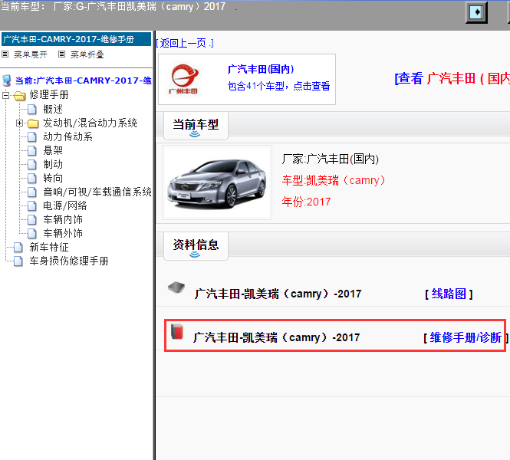510x460 pixels.
Task: Click the page icon next to 概述
Action: tap(32, 109)
